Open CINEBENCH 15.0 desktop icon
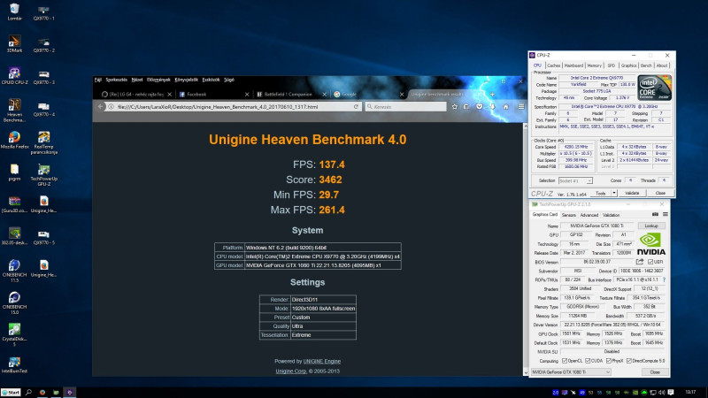This screenshot has height=398, width=708. coord(14,302)
